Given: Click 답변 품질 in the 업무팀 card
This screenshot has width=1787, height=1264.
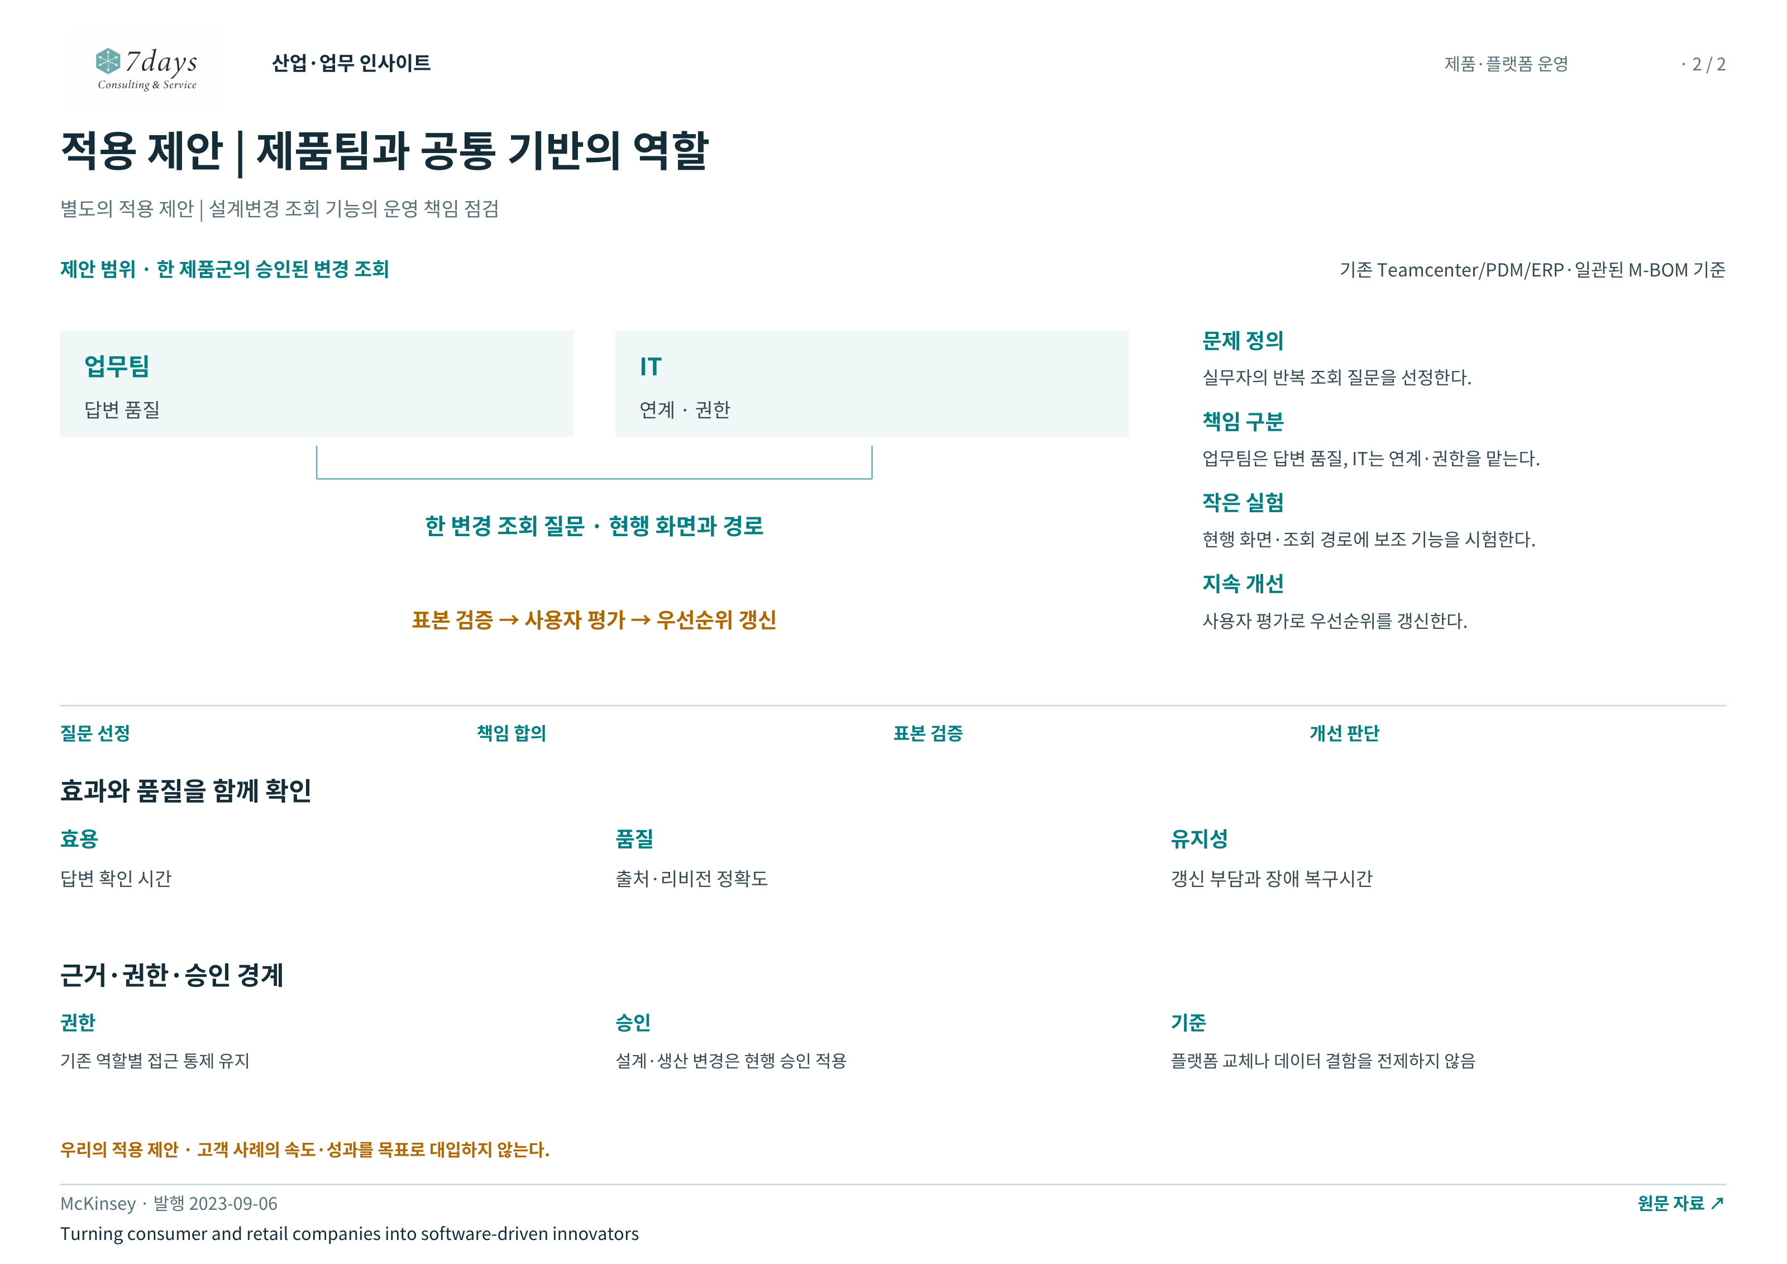Looking at the screenshot, I should pyautogui.click(x=122, y=409).
